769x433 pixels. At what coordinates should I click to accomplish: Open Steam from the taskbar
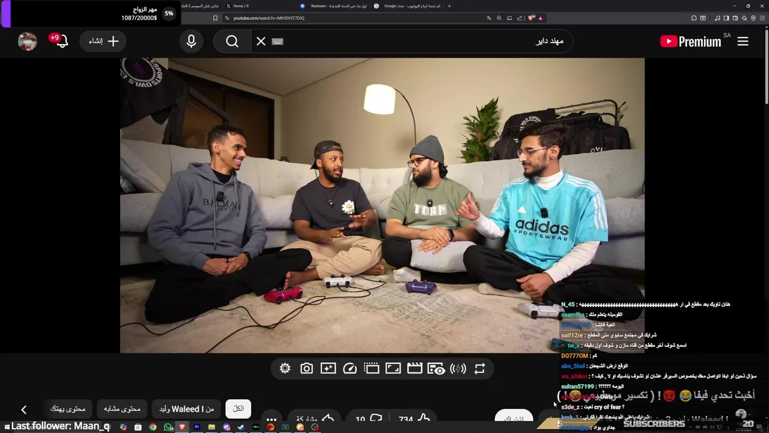tap(241, 428)
